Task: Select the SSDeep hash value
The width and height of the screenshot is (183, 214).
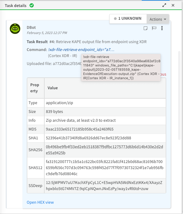Action: (104, 185)
